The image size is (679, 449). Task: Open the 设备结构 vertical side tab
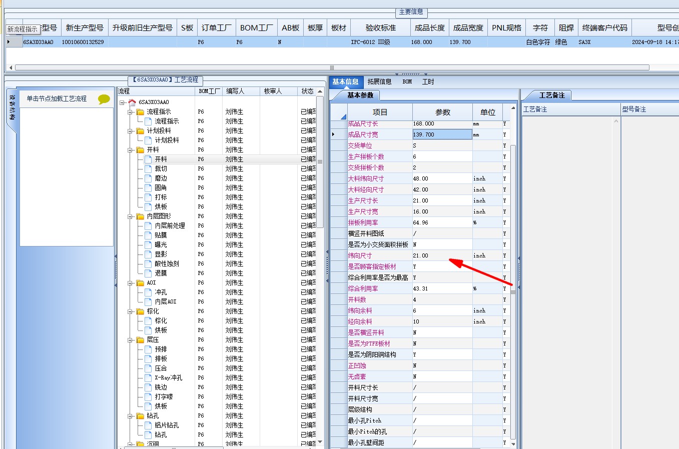tap(13, 107)
